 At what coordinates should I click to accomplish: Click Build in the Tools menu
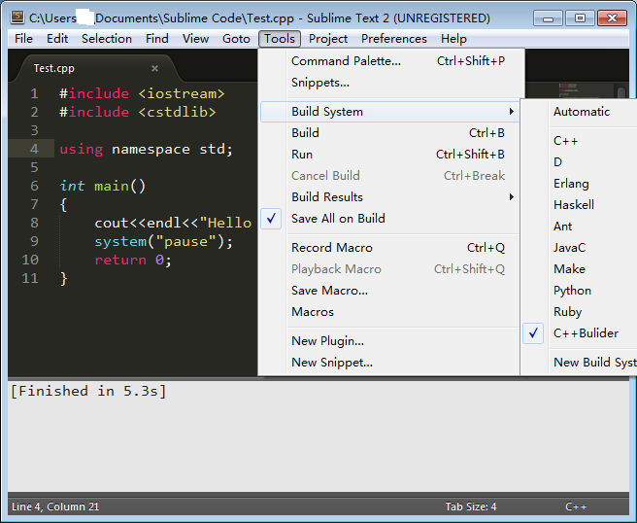pos(390,133)
